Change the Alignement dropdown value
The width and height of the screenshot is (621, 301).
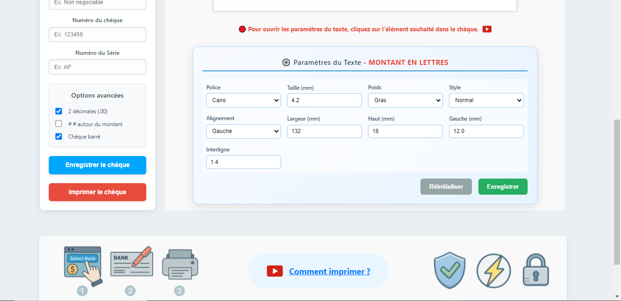243,131
